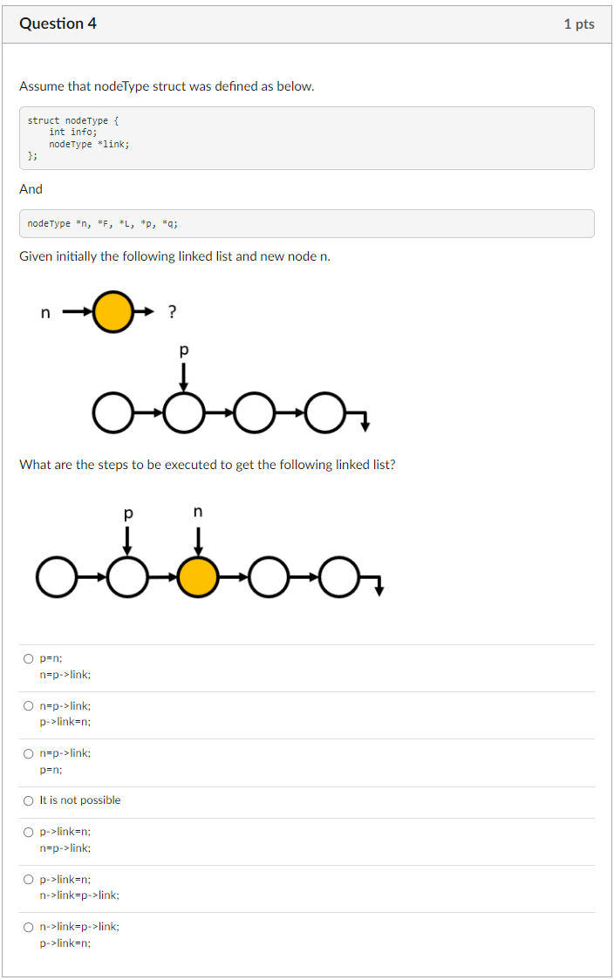Click the pointer declarations code block
The image size is (614, 980).
[305, 223]
